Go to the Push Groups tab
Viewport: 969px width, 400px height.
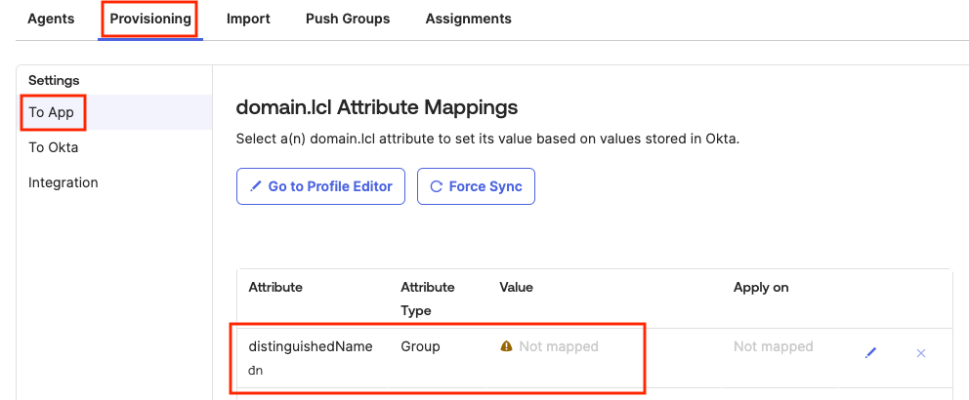[x=348, y=19]
